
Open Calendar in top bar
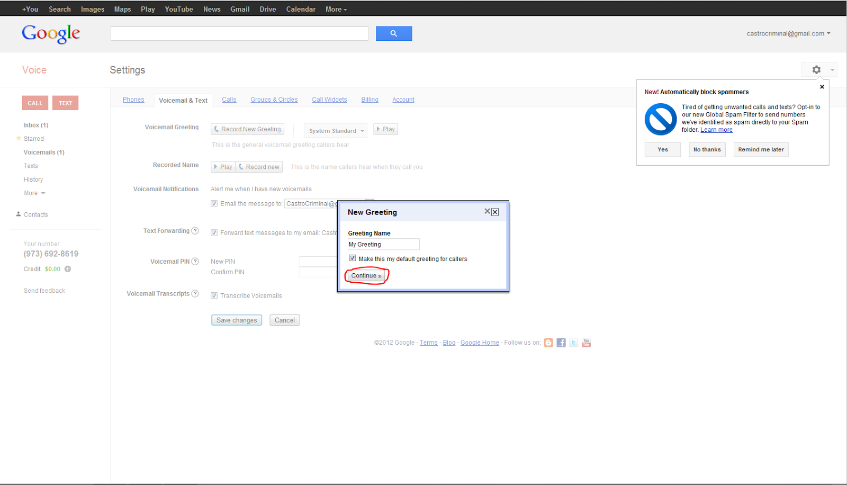coord(301,9)
